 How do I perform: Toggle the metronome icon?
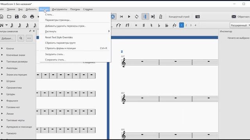tap(161, 16)
